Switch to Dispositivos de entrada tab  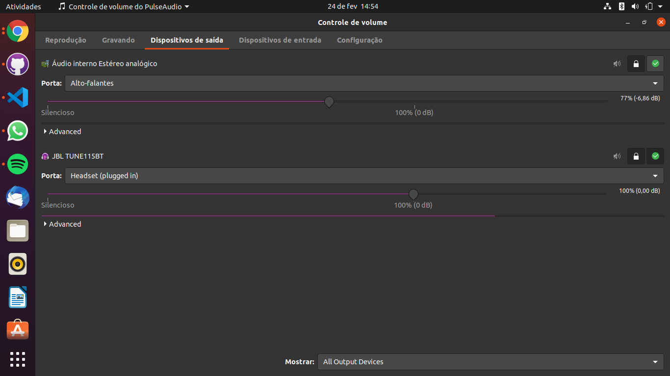280,40
